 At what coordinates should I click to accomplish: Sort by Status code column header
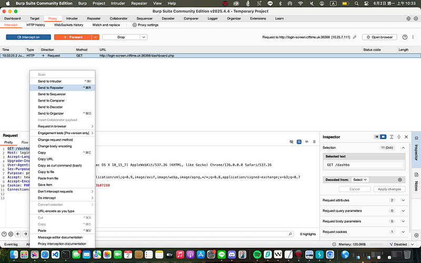point(379,49)
